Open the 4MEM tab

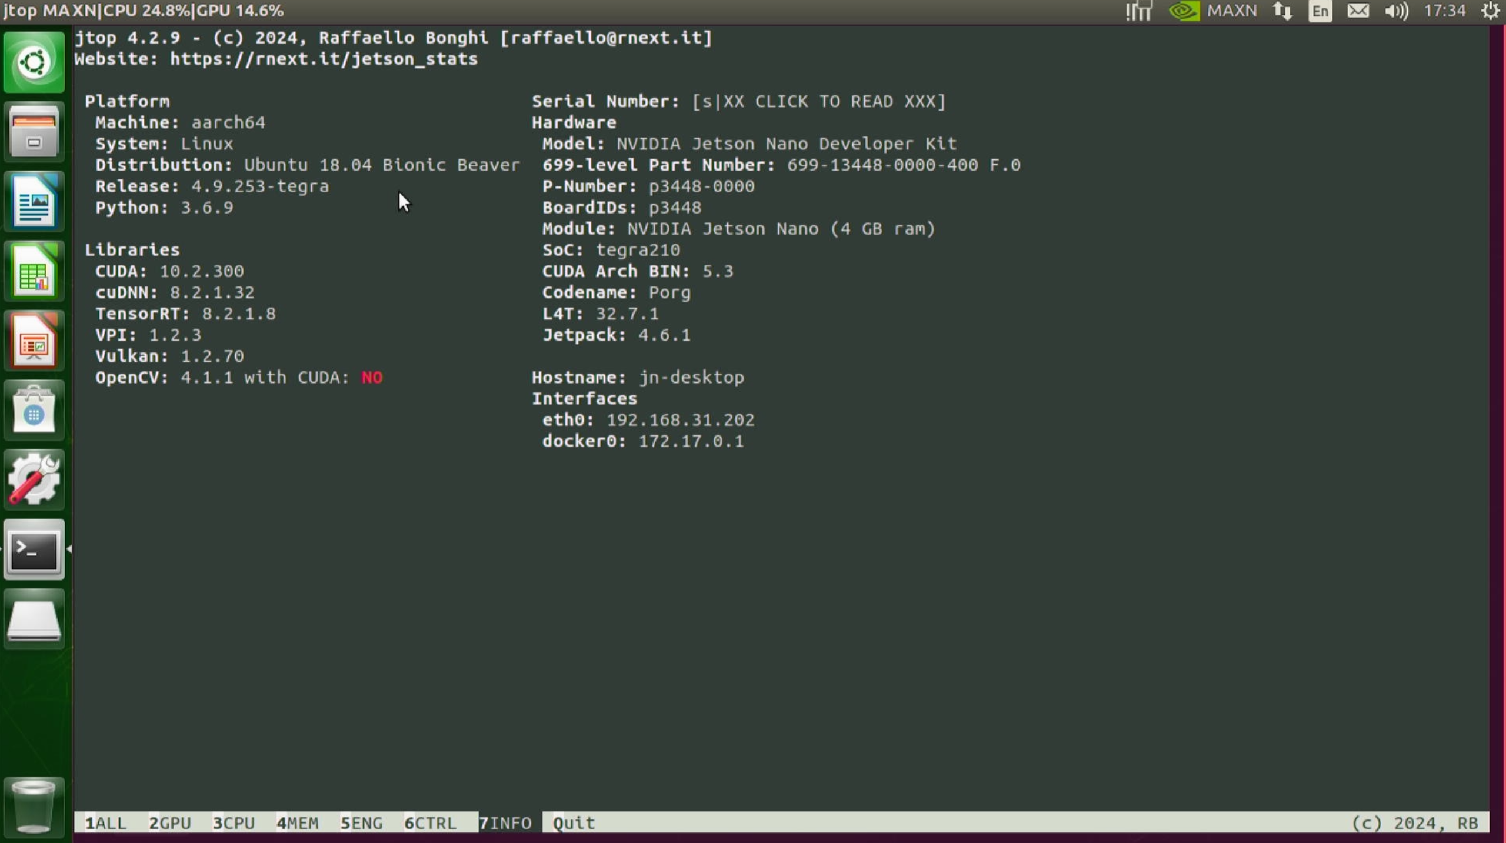point(297,822)
